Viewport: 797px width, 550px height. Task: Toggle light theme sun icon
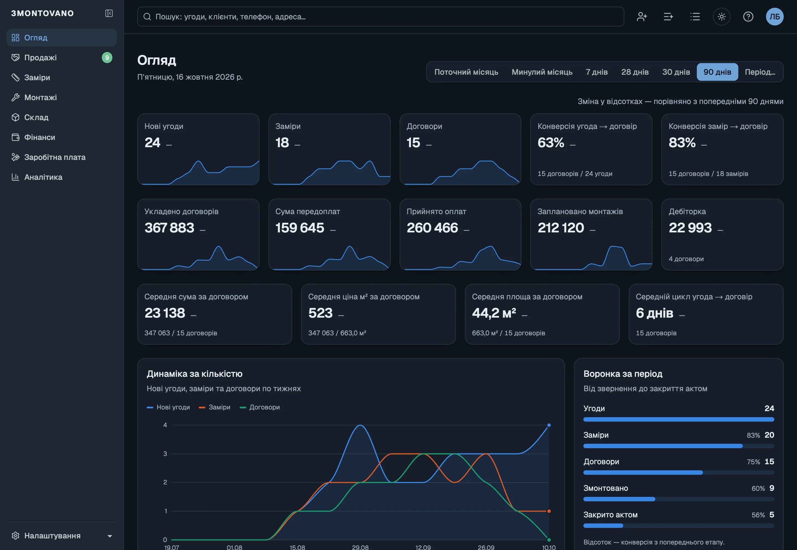point(721,17)
